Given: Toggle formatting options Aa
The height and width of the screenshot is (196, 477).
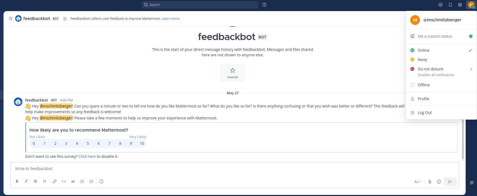Looking at the screenshot, I should (418, 182).
